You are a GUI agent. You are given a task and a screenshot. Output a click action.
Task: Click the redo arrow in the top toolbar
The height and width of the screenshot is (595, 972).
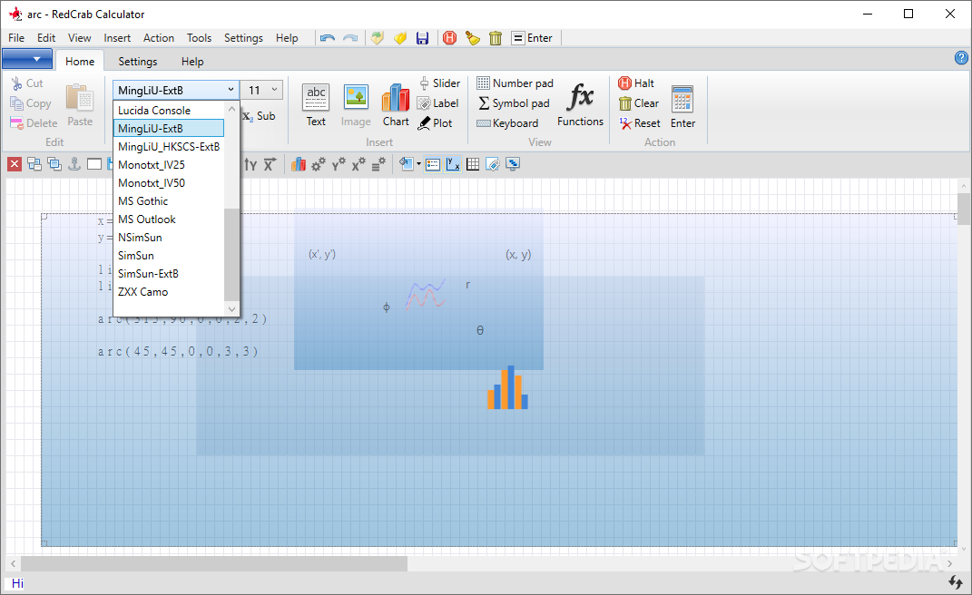click(350, 38)
